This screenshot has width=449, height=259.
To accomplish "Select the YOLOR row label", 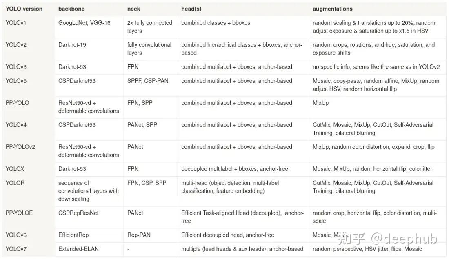I will [15, 183].
